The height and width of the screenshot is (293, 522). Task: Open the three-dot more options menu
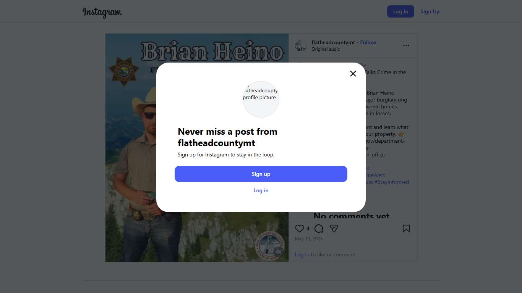[x=406, y=45]
